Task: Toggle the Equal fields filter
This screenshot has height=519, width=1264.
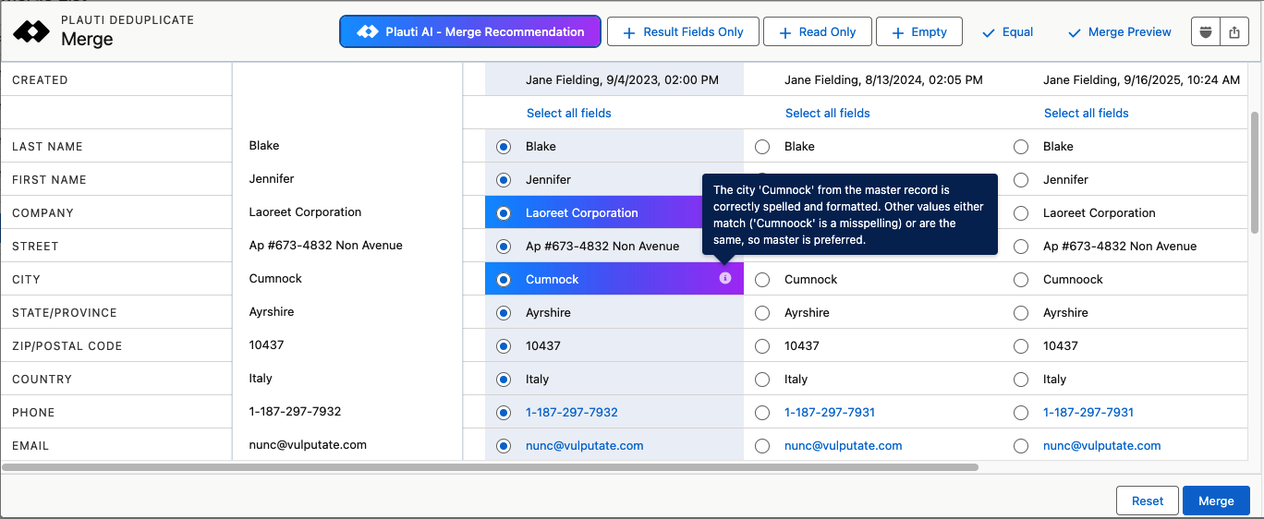Action: 1008,31
